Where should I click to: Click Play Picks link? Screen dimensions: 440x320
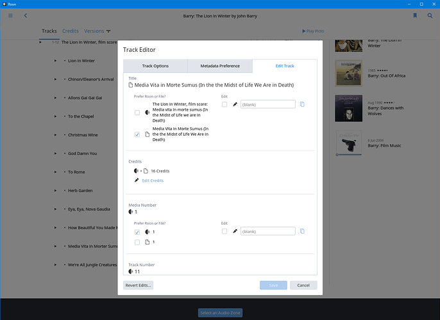(313, 31)
